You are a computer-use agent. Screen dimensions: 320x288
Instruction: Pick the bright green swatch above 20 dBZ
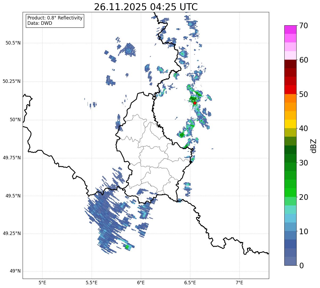(290, 192)
